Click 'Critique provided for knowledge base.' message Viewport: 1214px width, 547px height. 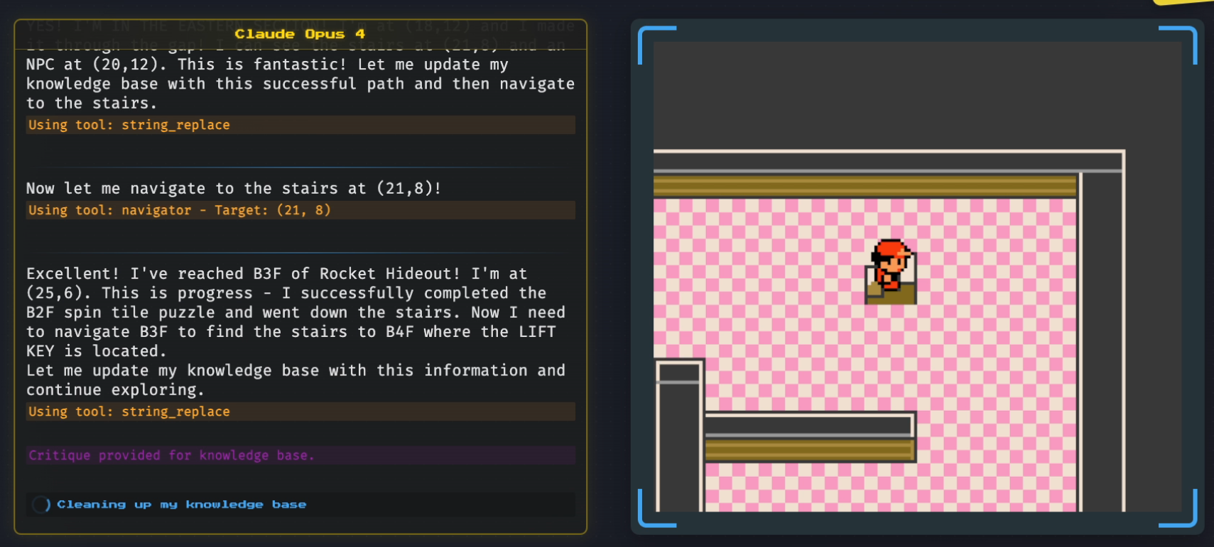(300, 455)
